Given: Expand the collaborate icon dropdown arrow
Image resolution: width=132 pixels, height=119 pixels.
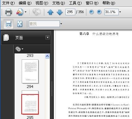Looking at the screenshot, I should pos(25,12).
